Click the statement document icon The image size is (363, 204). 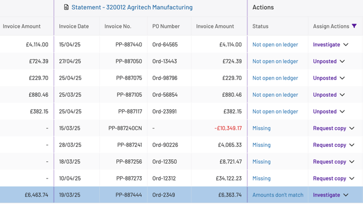(x=66, y=7)
